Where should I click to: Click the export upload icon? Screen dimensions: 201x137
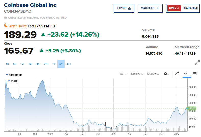tap(130, 8)
